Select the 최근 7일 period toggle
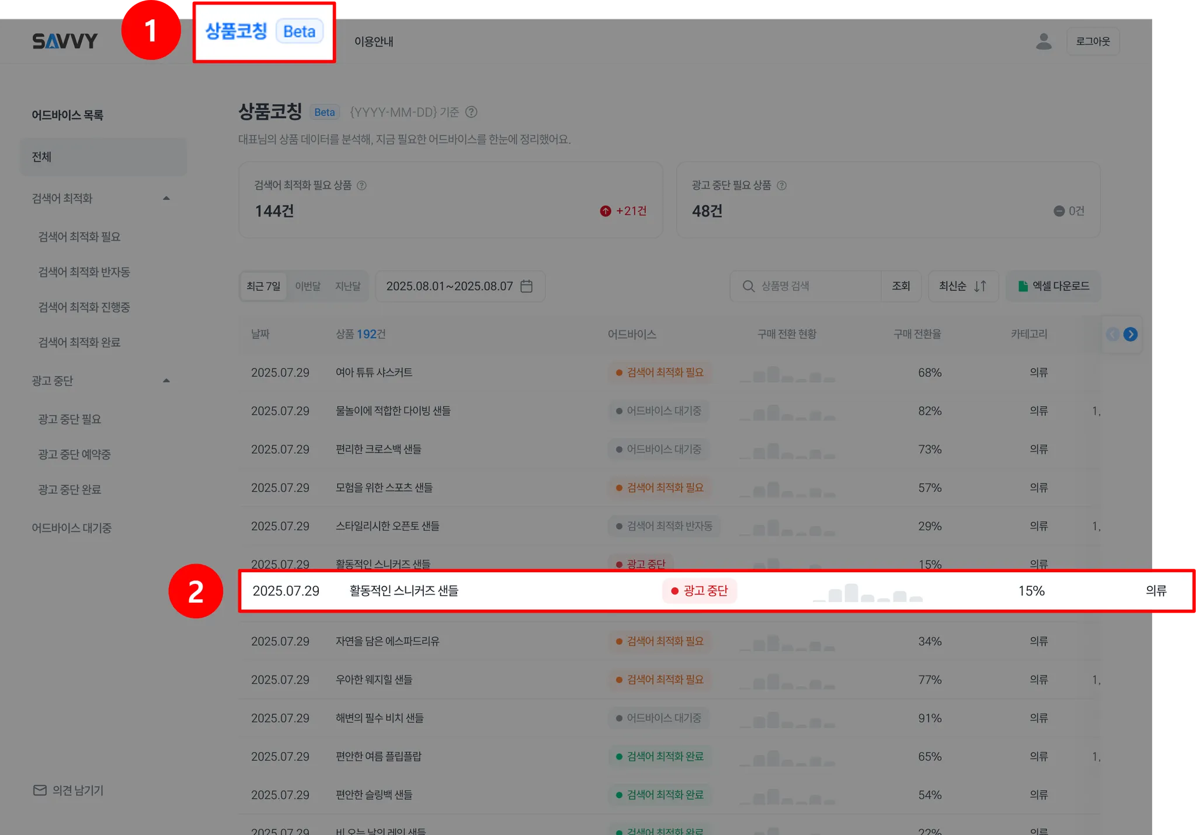 [x=263, y=286]
